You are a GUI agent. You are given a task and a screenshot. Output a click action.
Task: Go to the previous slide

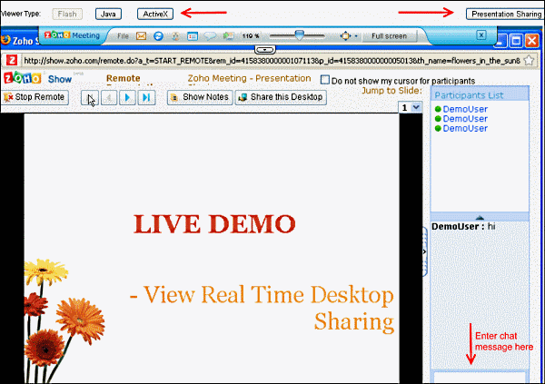coord(108,97)
